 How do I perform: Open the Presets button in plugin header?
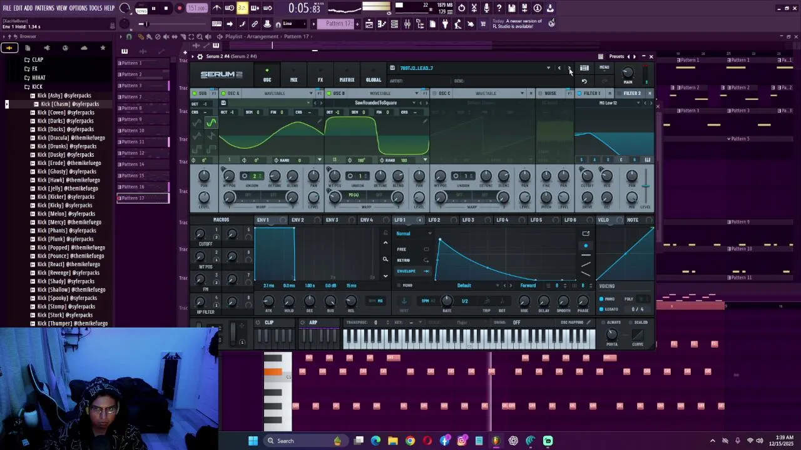click(x=616, y=56)
